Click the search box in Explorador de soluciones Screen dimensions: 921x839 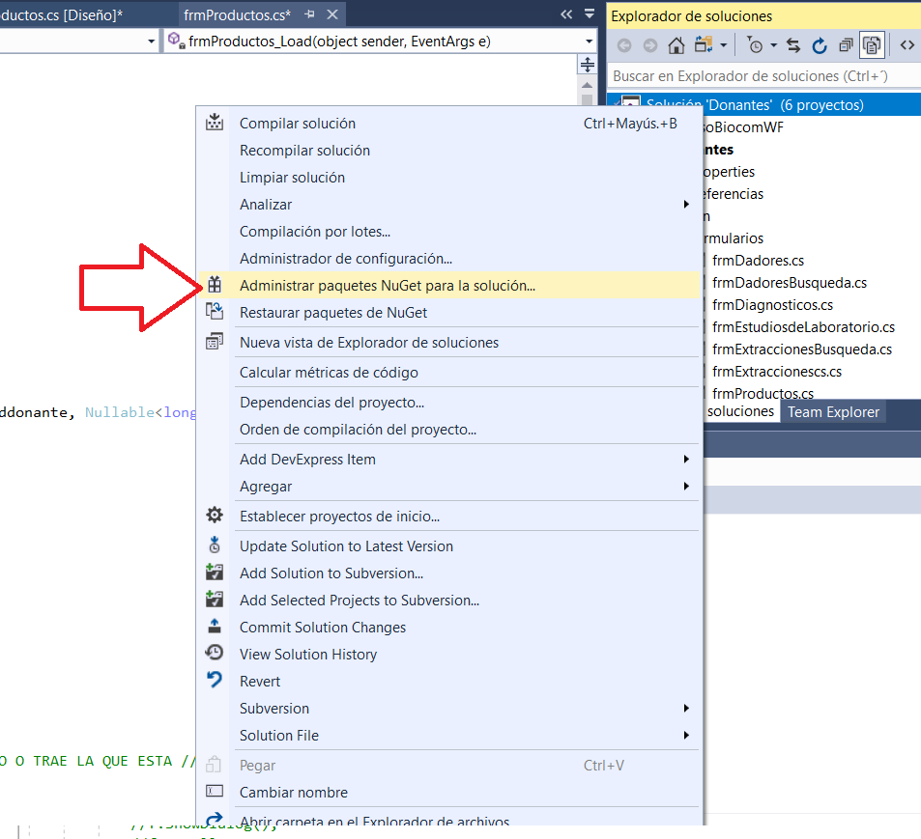click(x=763, y=76)
